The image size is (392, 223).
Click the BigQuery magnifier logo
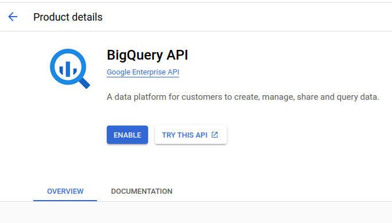coord(70,68)
